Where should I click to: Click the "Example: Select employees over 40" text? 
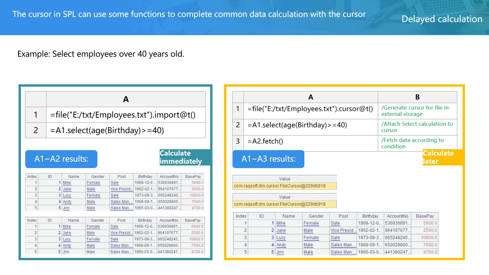(x=101, y=54)
